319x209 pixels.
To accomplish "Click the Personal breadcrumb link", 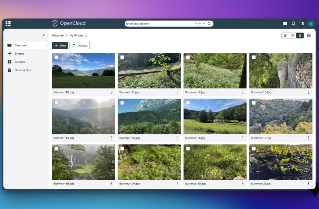I will click(58, 36).
